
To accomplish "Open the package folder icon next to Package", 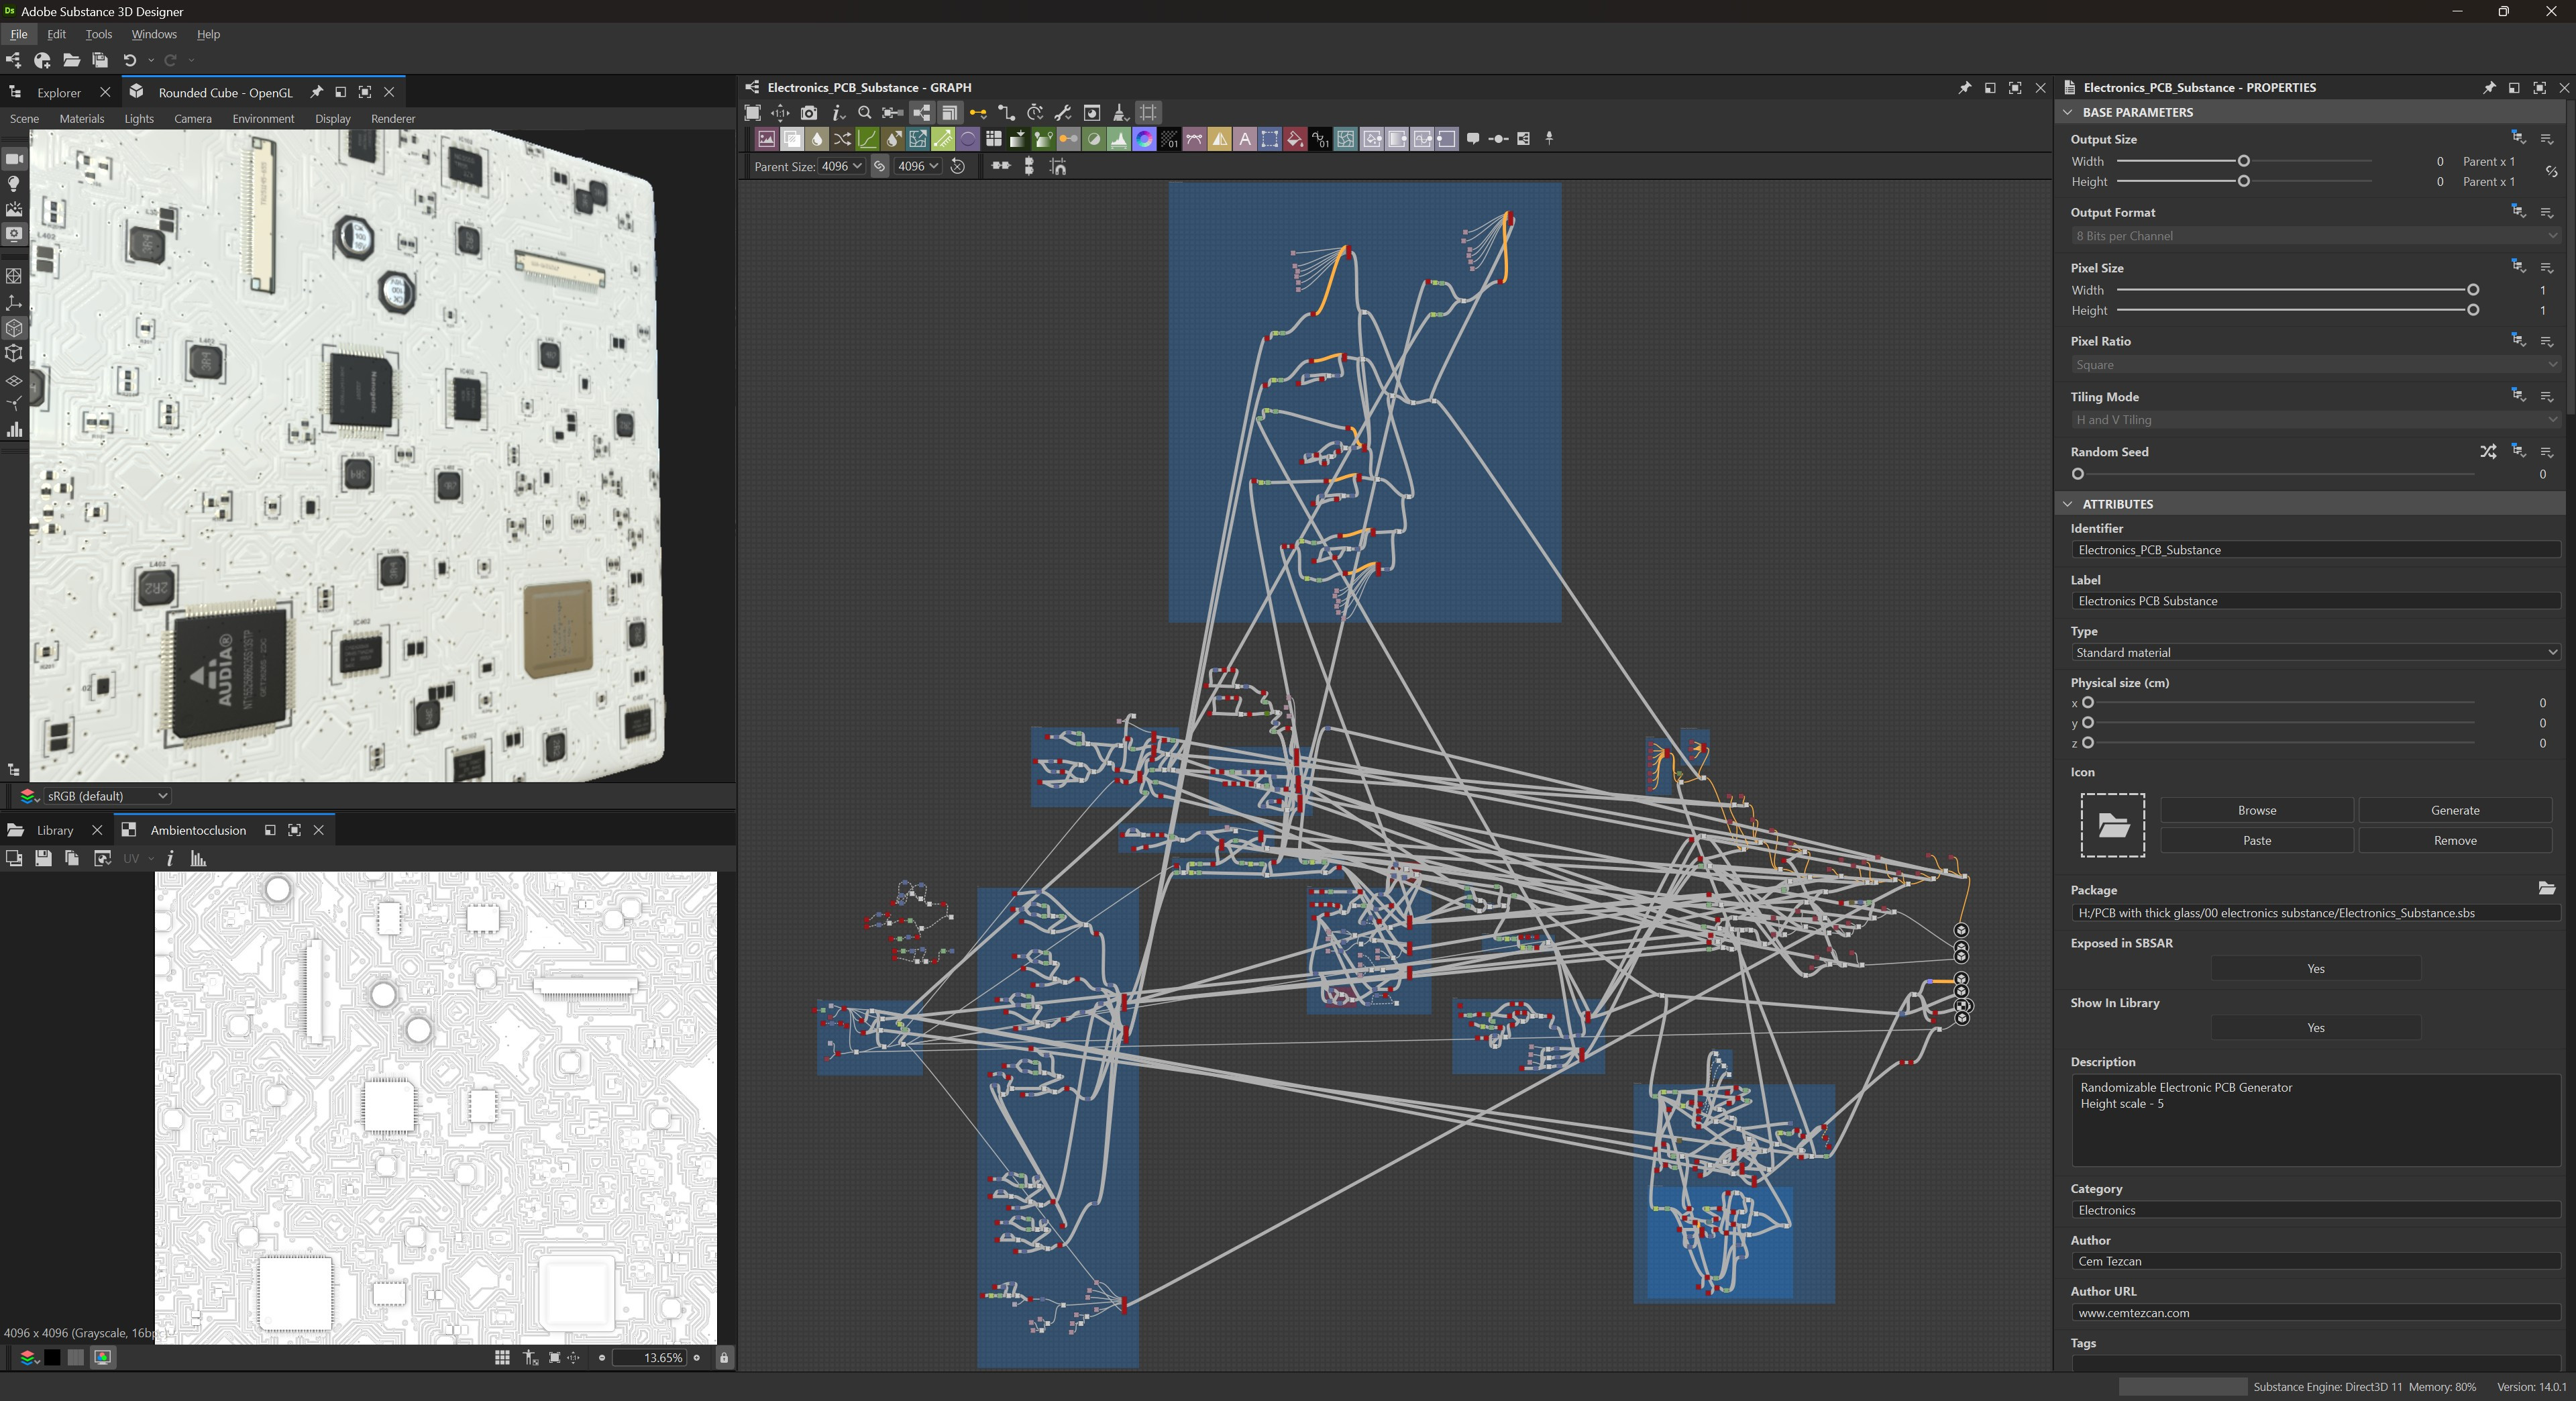I will pos(2546,888).
